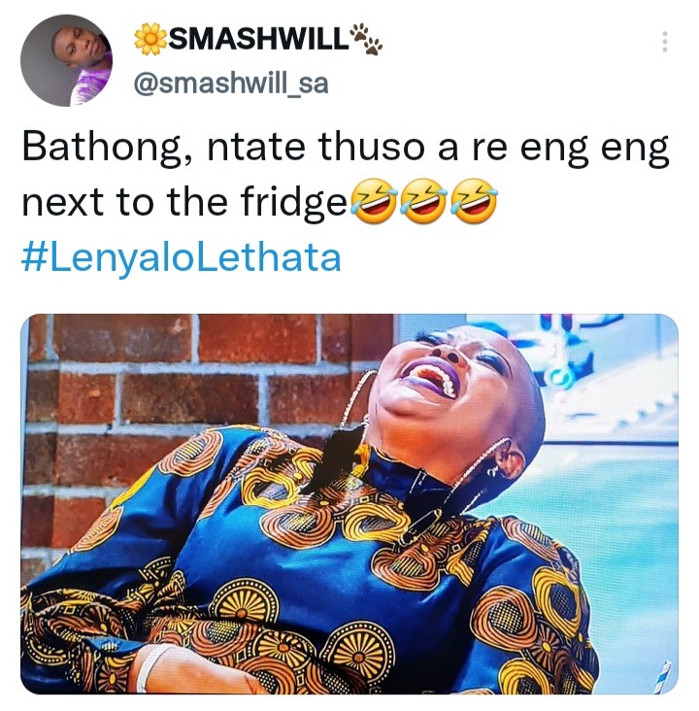The width and height of the screenshot is (699, 711).
Task: Click the paw prints emoji after SMASHWILL
Action: pyautogui.click(x=366, y=38)
